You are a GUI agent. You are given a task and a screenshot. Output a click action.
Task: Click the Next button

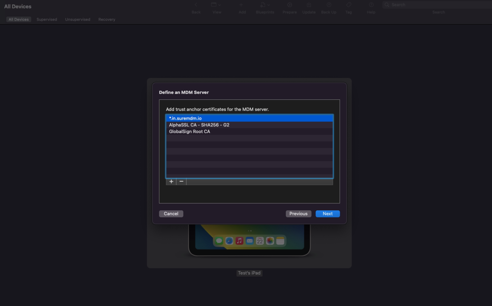coord(328,214)
